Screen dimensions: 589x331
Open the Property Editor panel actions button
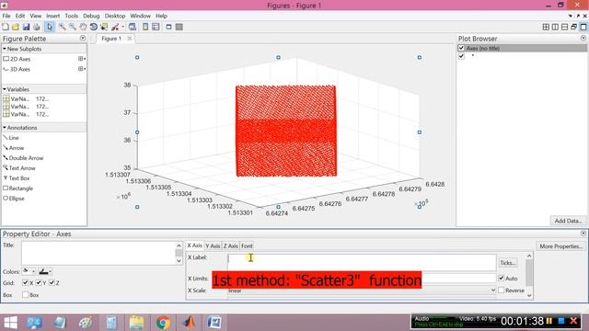583,234
